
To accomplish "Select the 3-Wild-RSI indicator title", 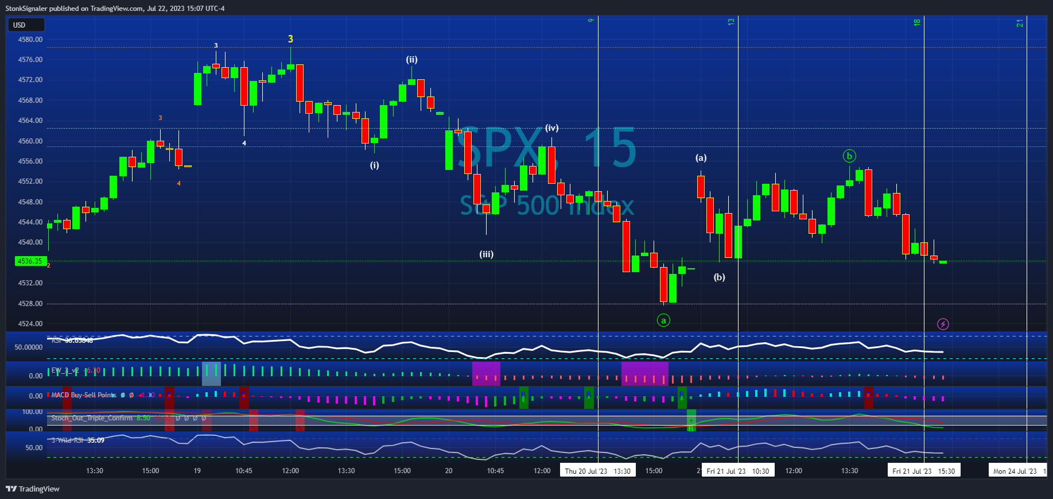I will (68, 440).
